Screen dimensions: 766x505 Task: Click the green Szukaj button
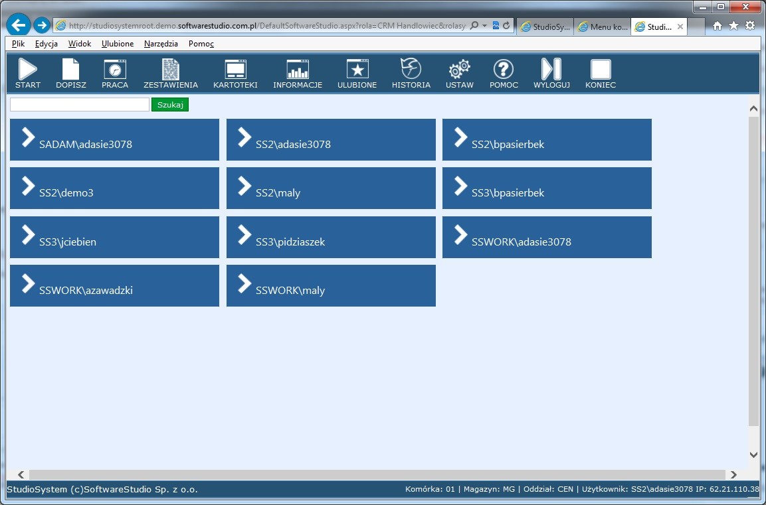click(170, 104)
